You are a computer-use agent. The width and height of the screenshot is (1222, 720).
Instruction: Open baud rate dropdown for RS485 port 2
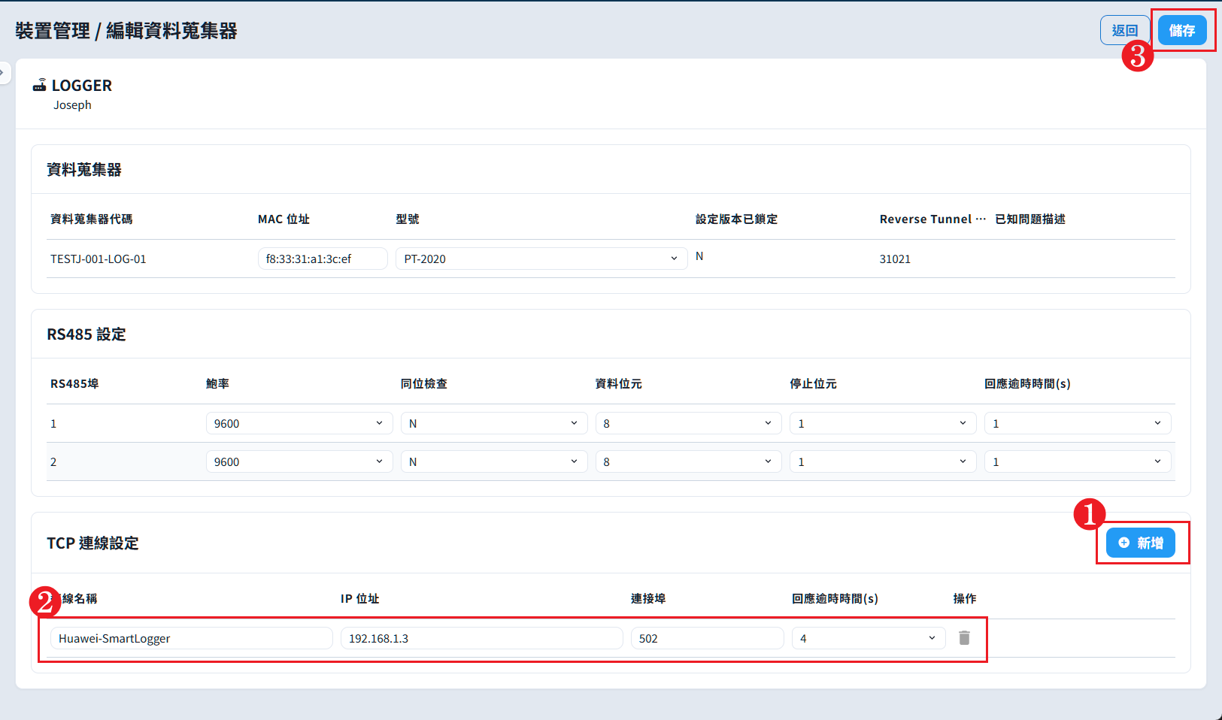click(299, 461)
